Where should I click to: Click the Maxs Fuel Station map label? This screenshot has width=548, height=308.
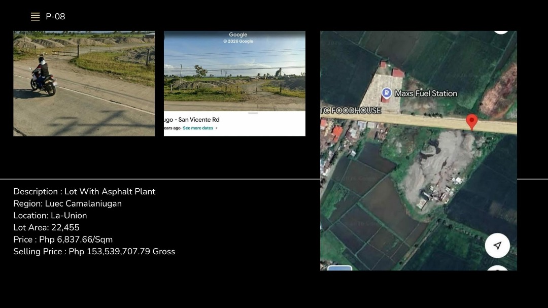click(426, 93)
